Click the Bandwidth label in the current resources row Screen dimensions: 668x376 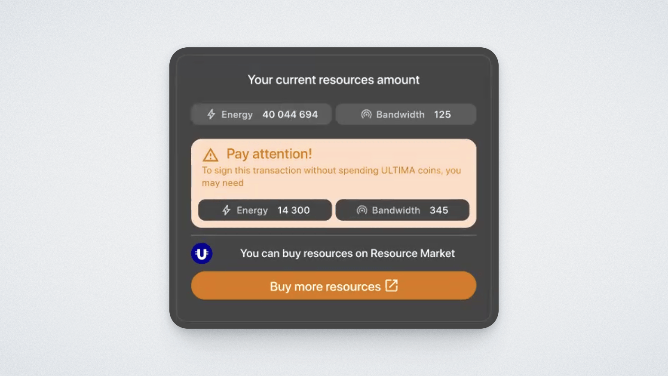click(x=400, y=114)
